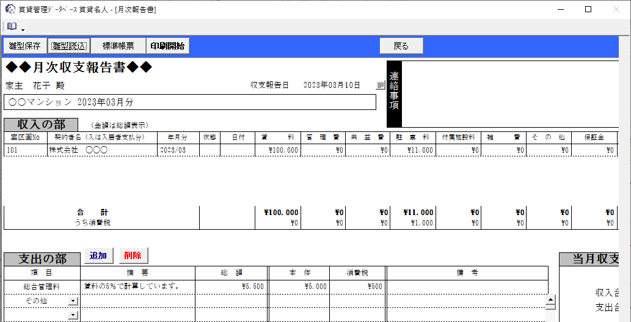This screenshot has width=631, height=322.
Task: Open the calendar picker beside 収支報告日
Action: (x=380, y=86)
